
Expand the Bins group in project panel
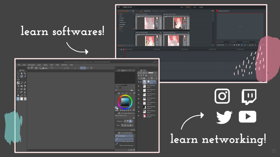(118, 29)
